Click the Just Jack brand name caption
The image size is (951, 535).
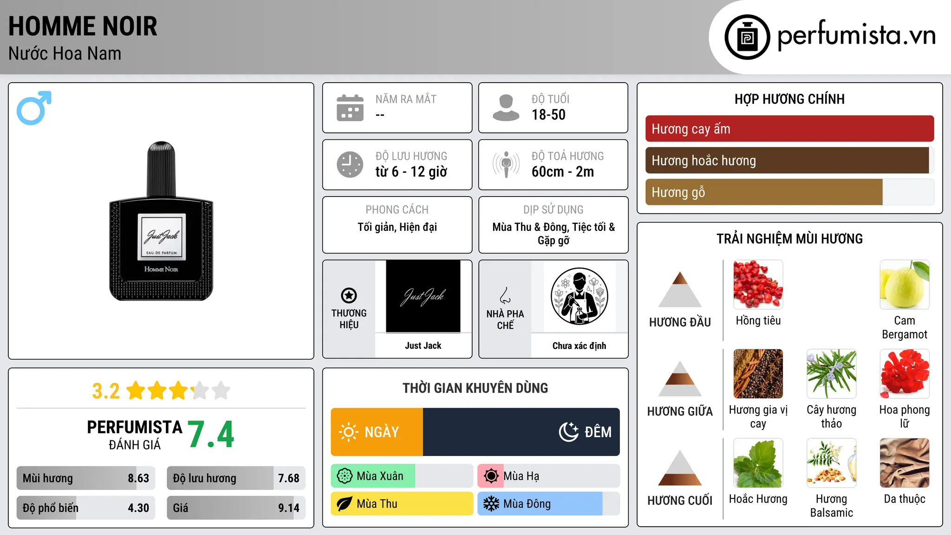(423, 346)
